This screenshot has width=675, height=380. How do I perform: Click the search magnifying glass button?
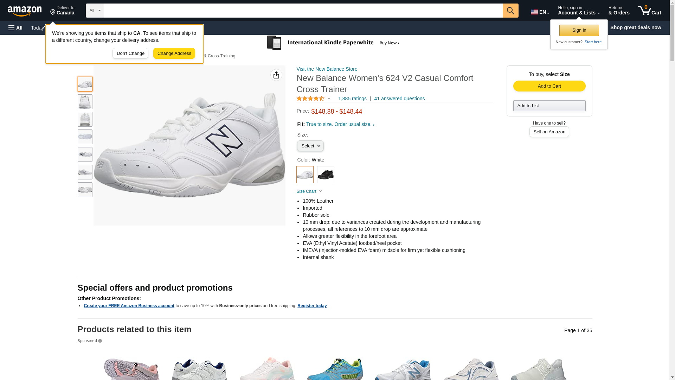510,11
